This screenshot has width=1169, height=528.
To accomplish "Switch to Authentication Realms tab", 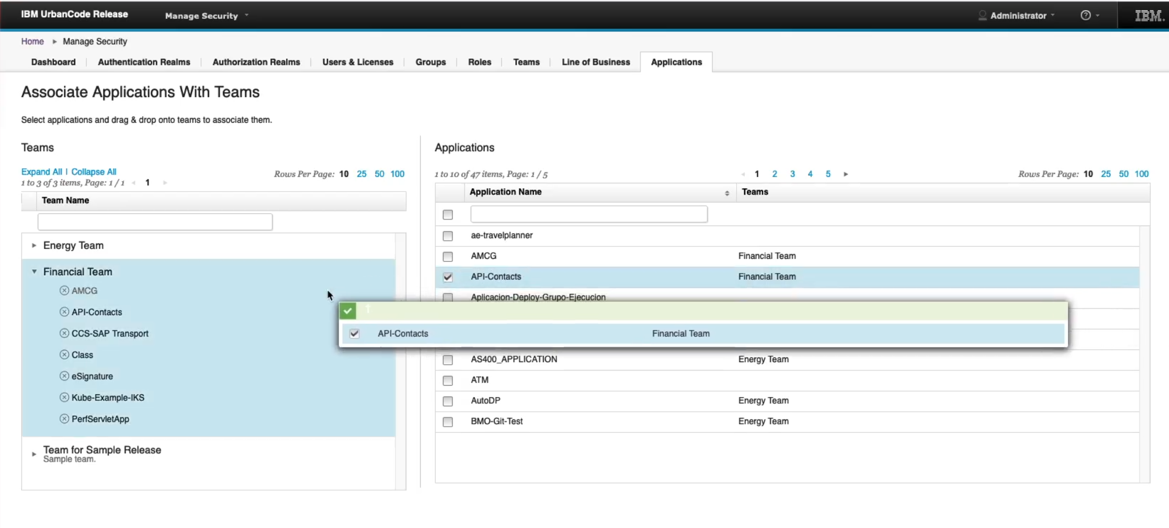I will pos(144,62).
